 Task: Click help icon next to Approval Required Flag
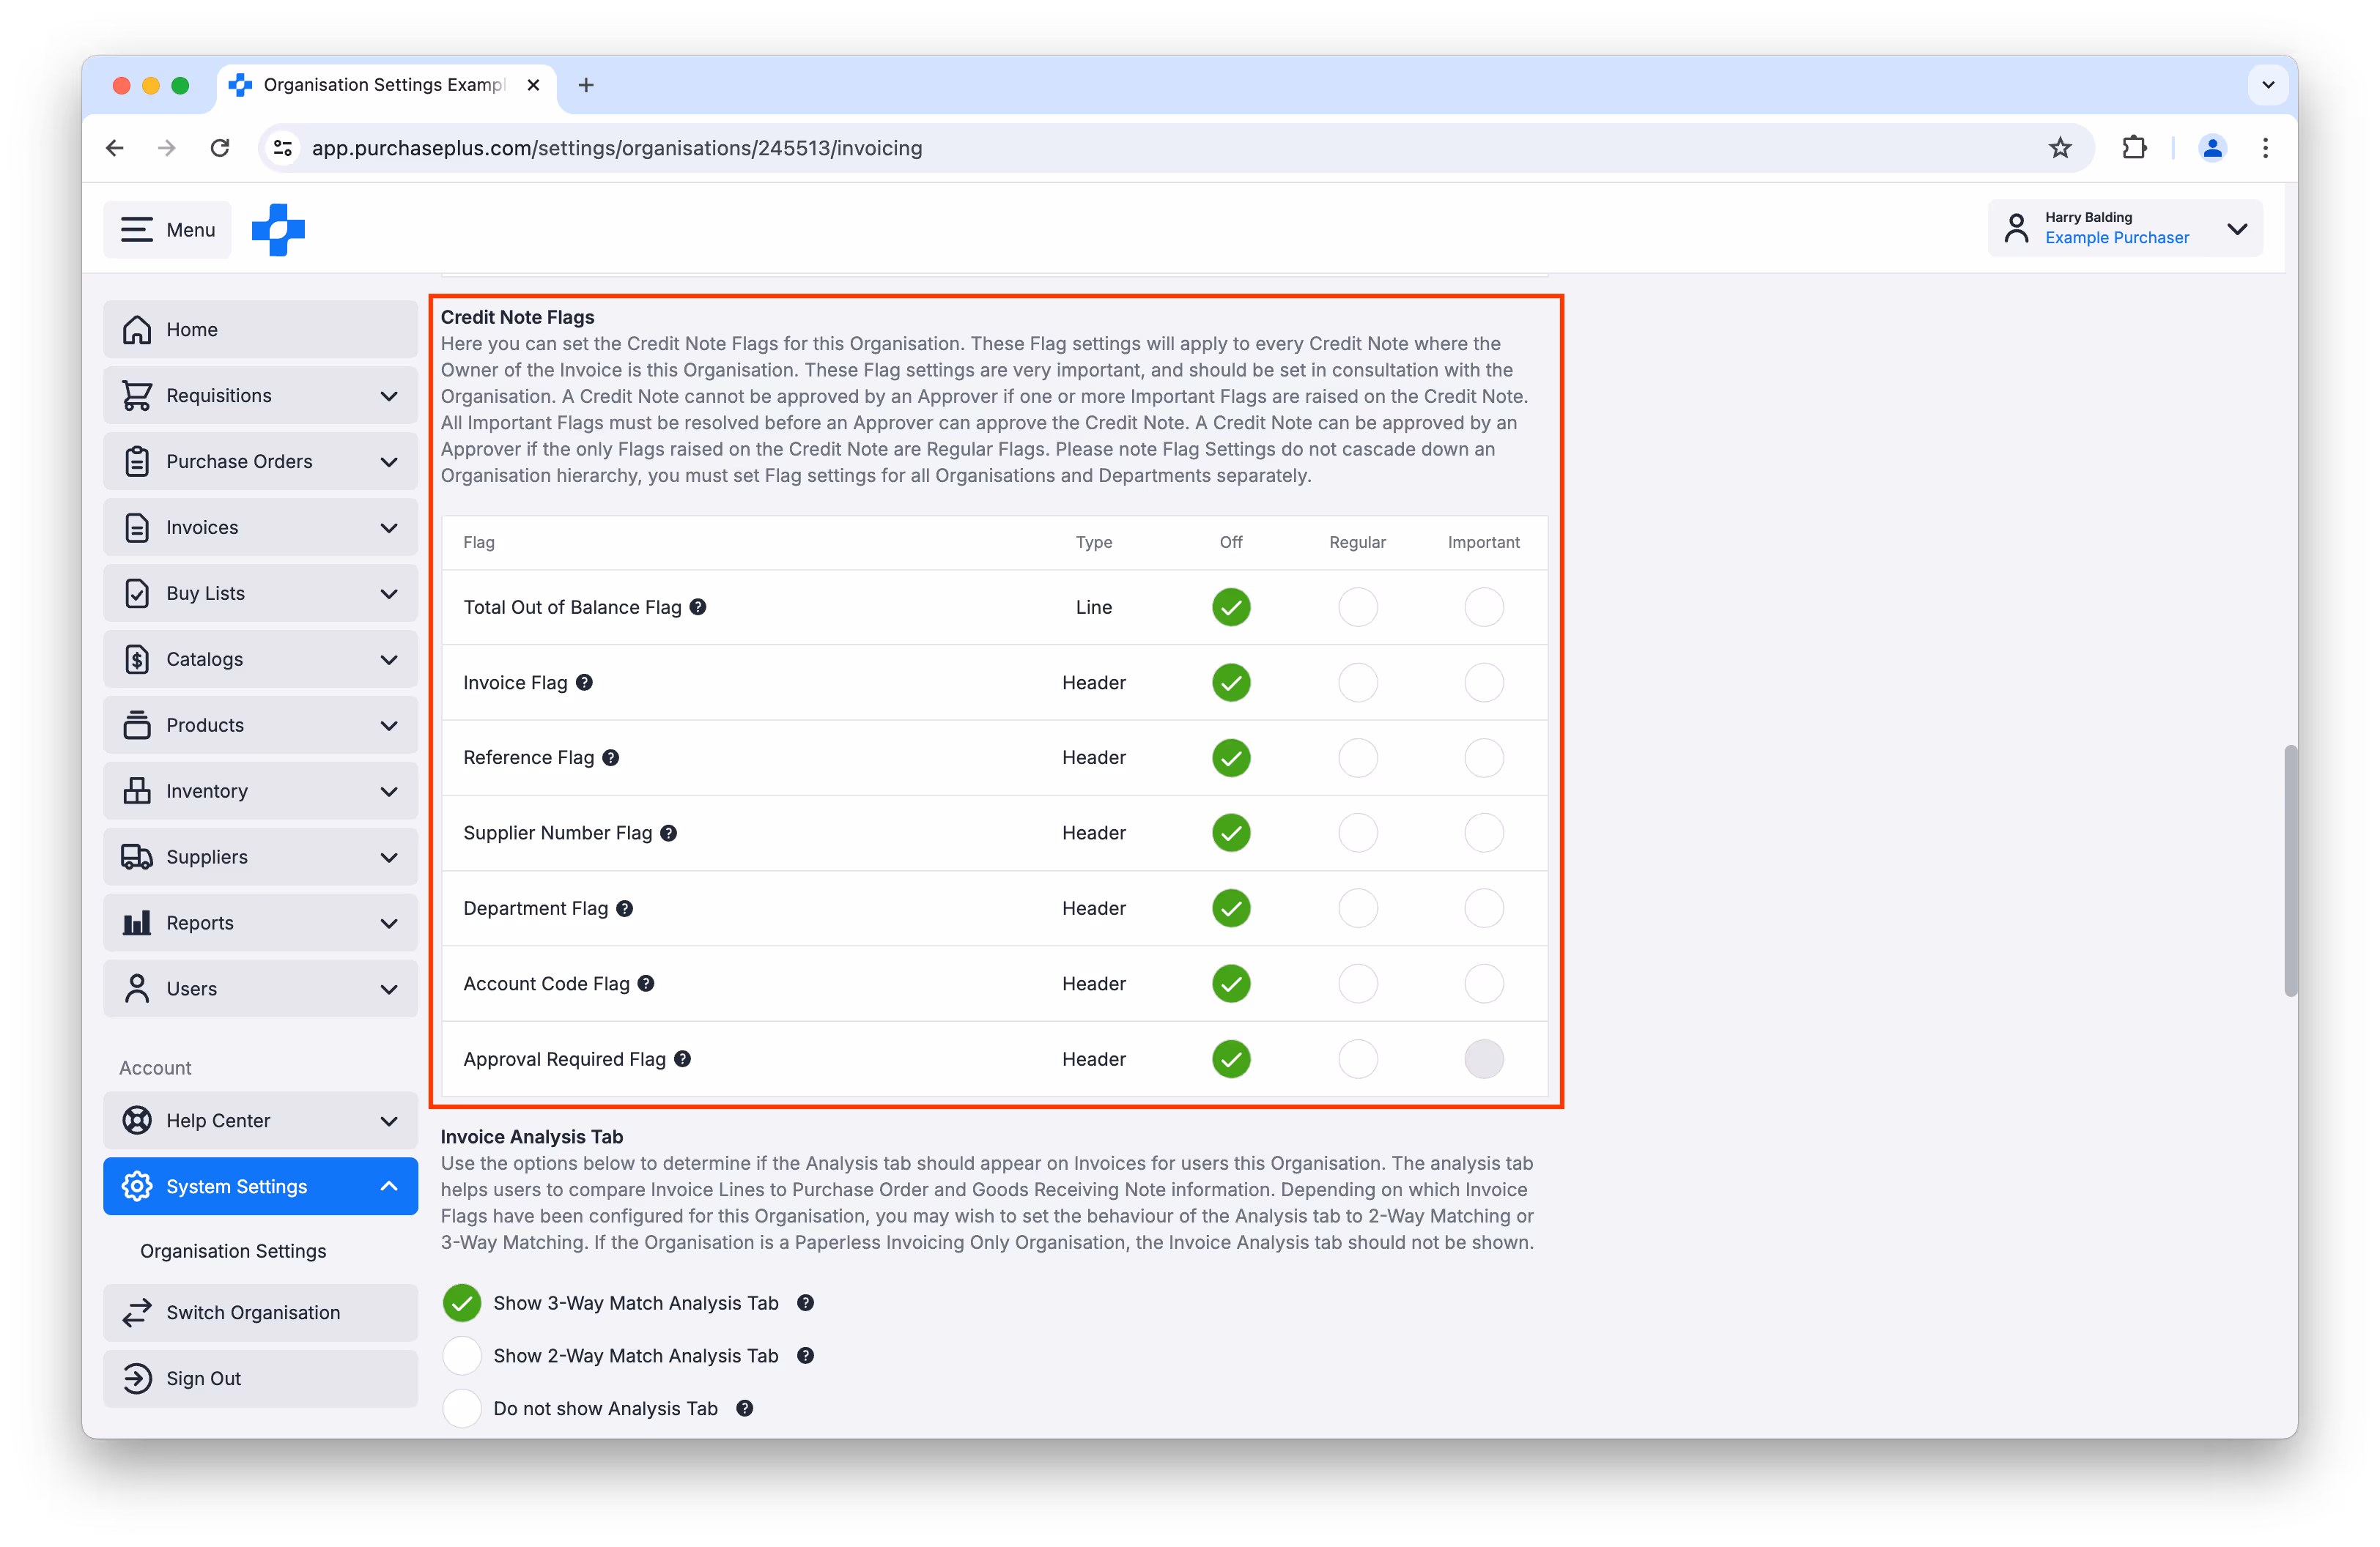(x=682, y=1058)
